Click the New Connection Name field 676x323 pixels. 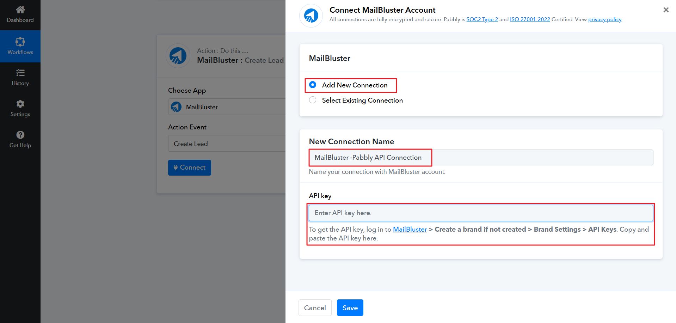coord(481,158)
